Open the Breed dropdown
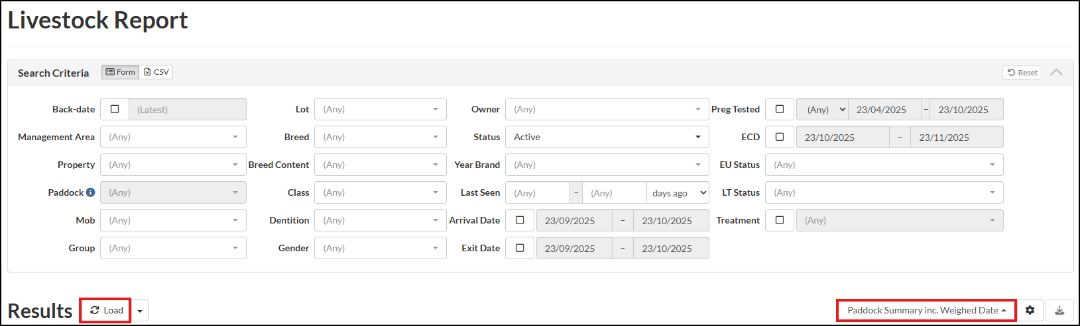The height and width of the screenshot is (326, 1080). (x=380, y=137)
